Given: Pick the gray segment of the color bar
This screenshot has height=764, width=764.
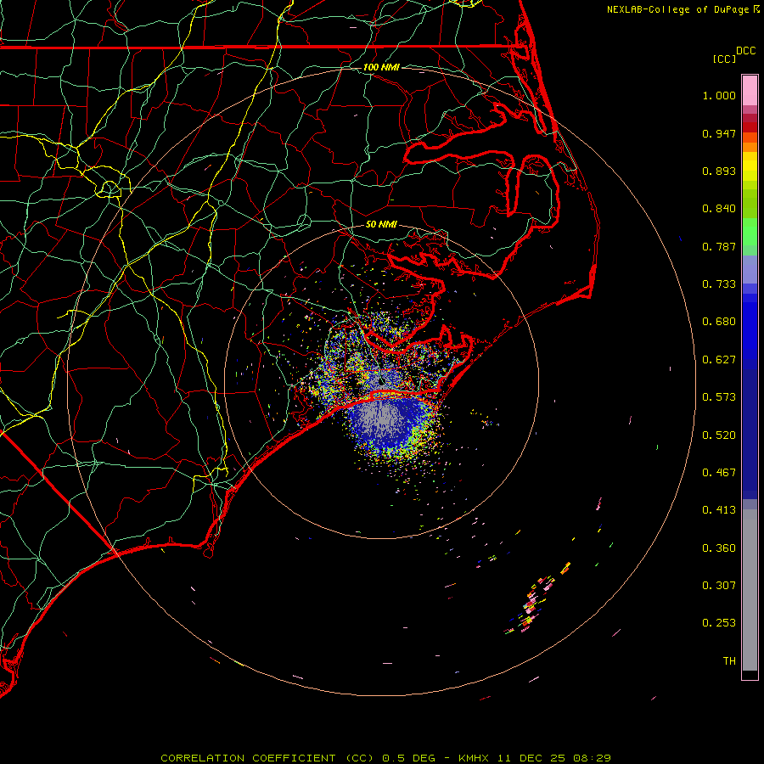Looking at the screenshot, I should click(750, 590).
